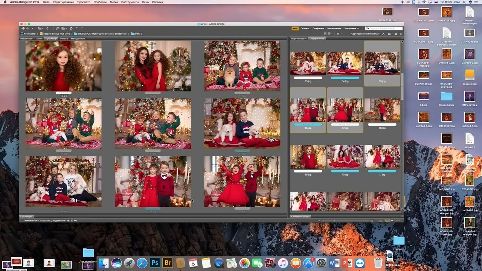Select thumbnail 68.jpg
This screenshot has width=482, height=271.
[x=382, y=110]
